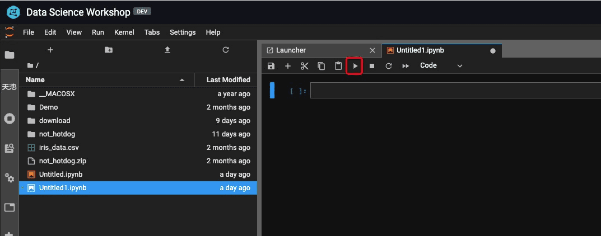Open the Open Tabs sidebar icon
Image resolution: width=601 pixels, height=236 pixels.
(10, 207)
